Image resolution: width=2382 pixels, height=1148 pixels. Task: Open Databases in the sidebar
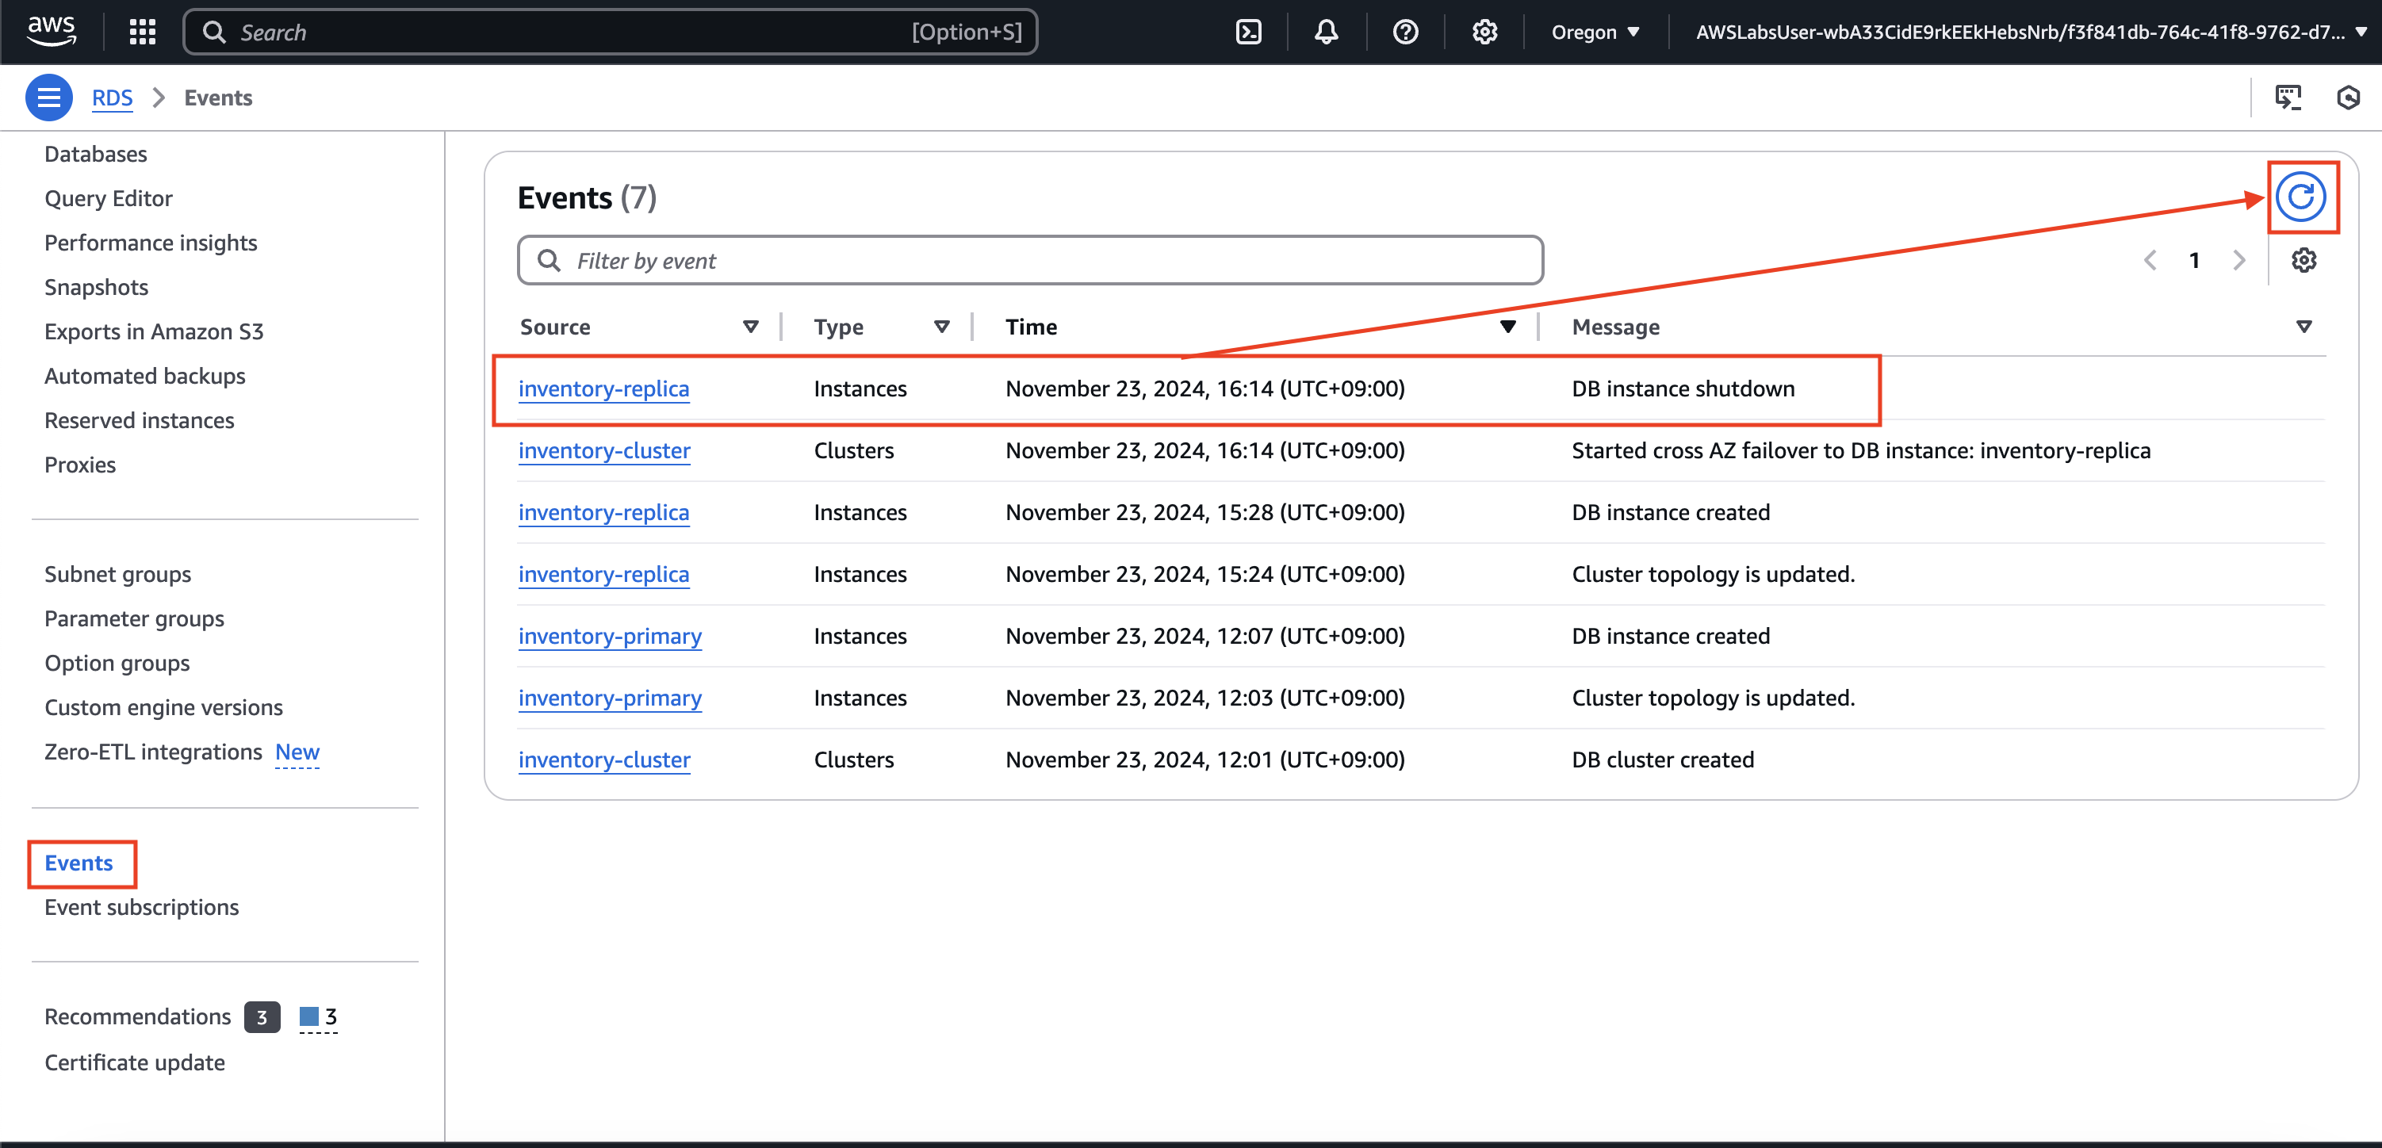96,155
